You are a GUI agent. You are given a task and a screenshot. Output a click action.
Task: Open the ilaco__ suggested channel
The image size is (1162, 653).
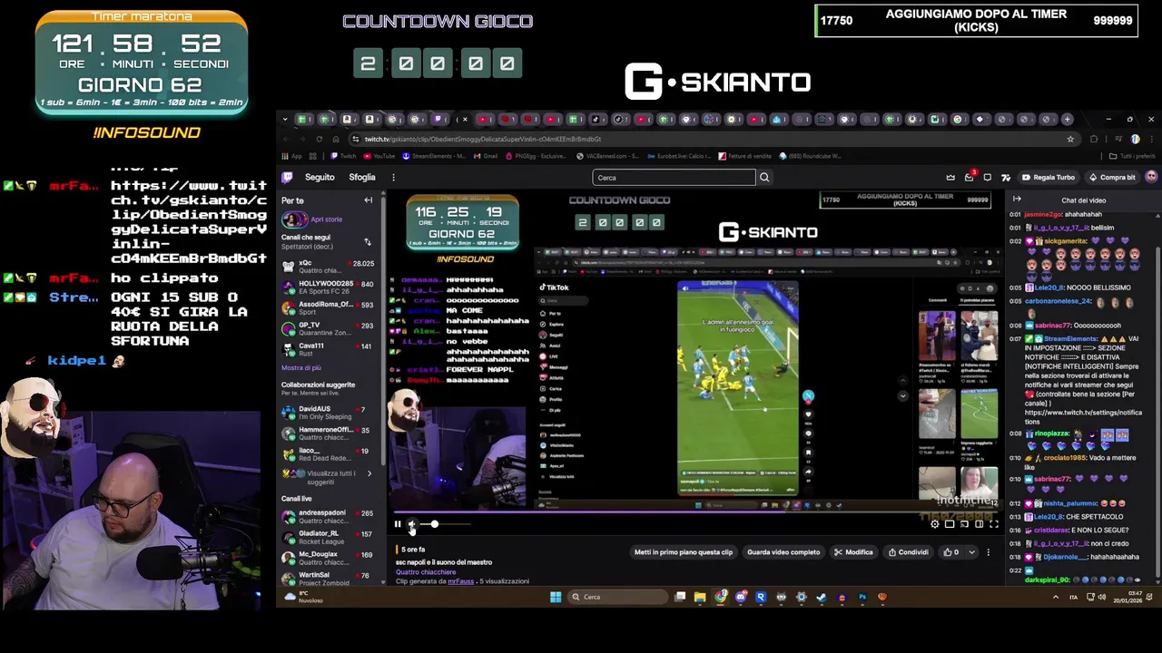click(x=328, y=453)
